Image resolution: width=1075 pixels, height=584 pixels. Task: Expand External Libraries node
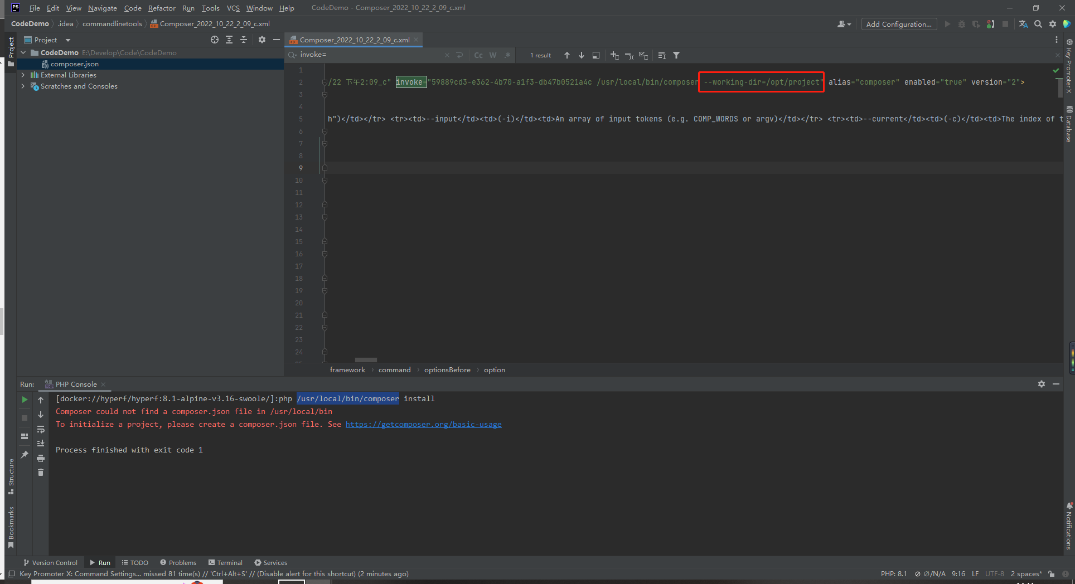point(23,75)
